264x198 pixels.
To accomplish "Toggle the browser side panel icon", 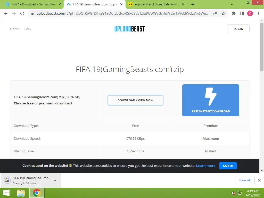I will 242,13.
